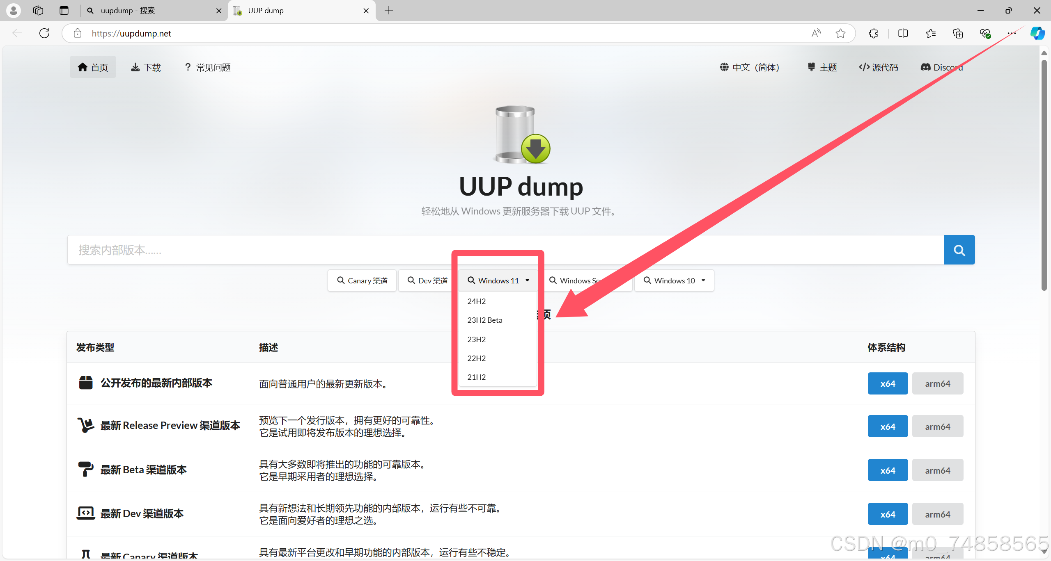Close the UUP dump tab

pos(366,11)
